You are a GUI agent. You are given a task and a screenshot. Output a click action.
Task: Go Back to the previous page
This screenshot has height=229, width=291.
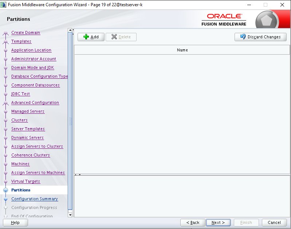(x=193, y=222)
